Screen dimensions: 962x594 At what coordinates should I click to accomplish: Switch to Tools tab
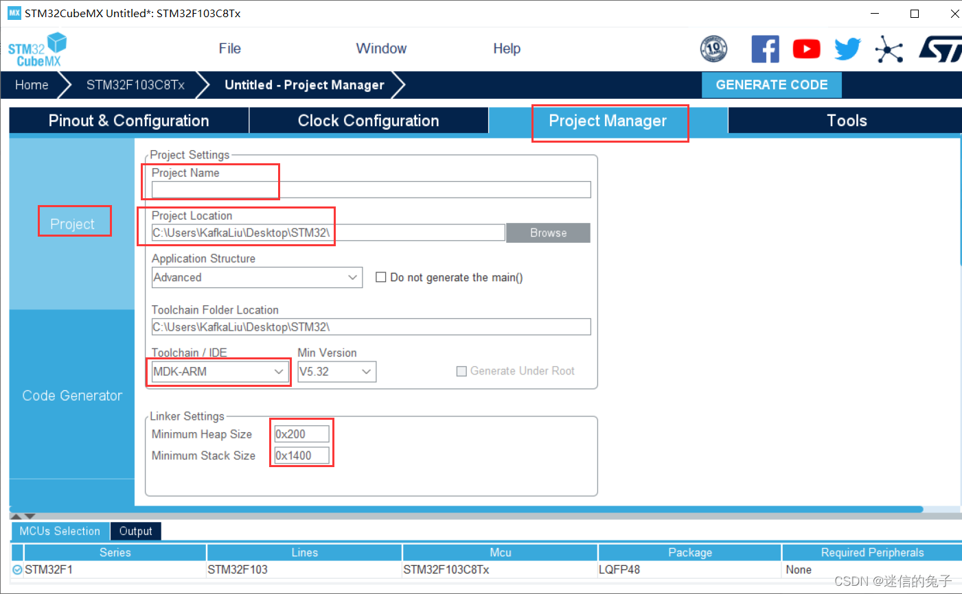(847, 121)
